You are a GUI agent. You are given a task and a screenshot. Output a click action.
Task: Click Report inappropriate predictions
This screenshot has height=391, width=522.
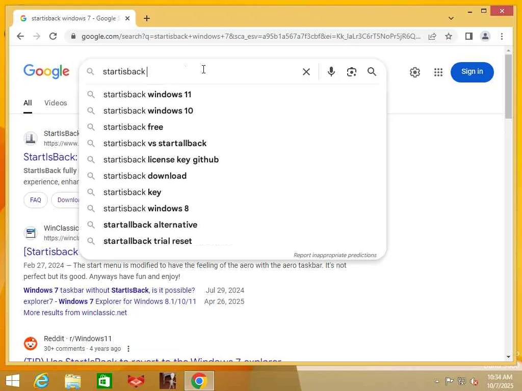coord(335,255)
